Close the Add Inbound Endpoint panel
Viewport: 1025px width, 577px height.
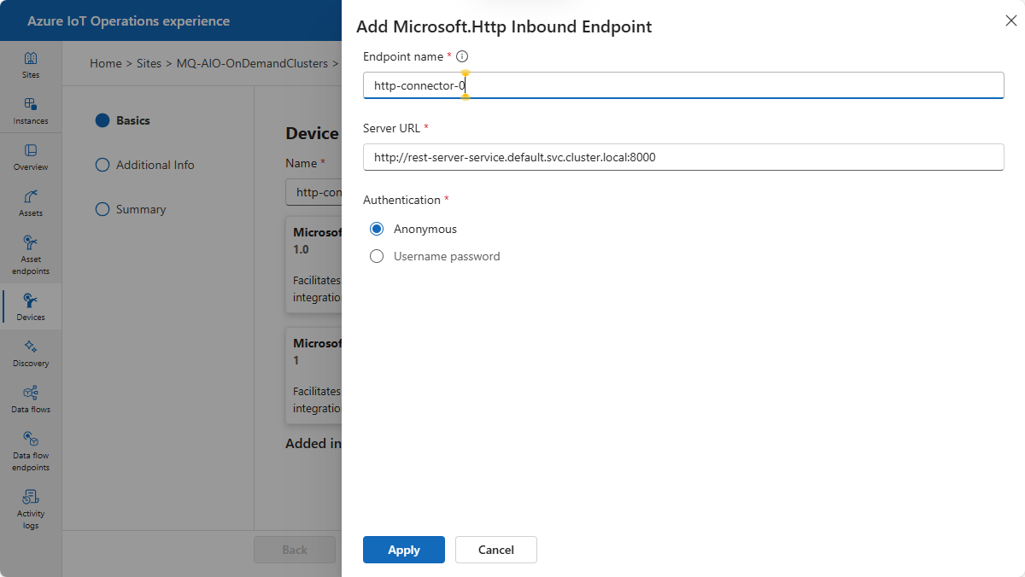coord(1010,20)
